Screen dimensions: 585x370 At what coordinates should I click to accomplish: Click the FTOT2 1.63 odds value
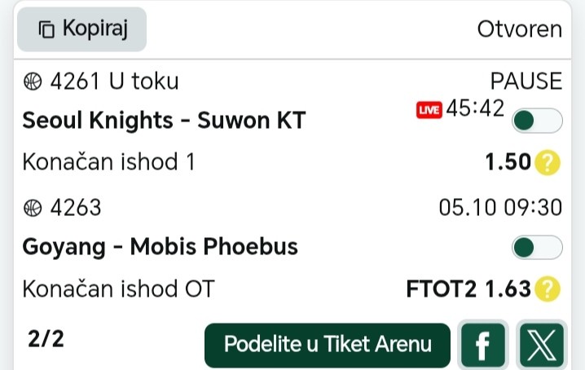point(468,289)
